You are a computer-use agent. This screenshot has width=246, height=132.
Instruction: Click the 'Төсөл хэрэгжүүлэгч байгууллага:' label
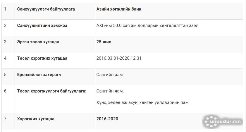coord(52,91)
